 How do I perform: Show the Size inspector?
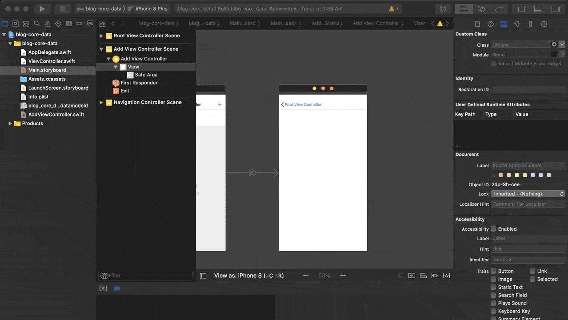(x=531, y=24)
